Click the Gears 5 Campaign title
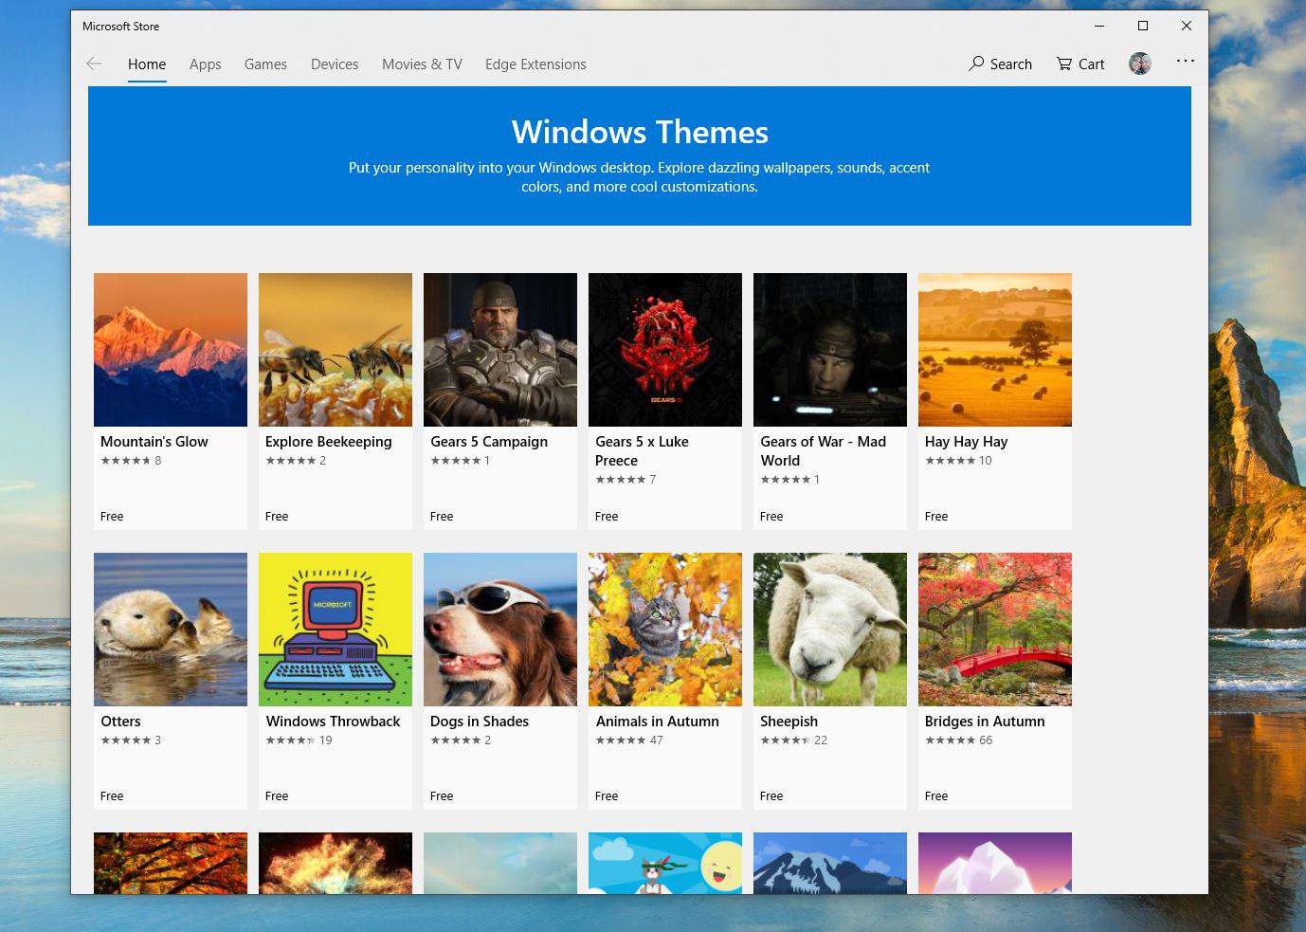The width and height of the screenshot is (1306, 932). pyautogui.click(x=489, y=442)
